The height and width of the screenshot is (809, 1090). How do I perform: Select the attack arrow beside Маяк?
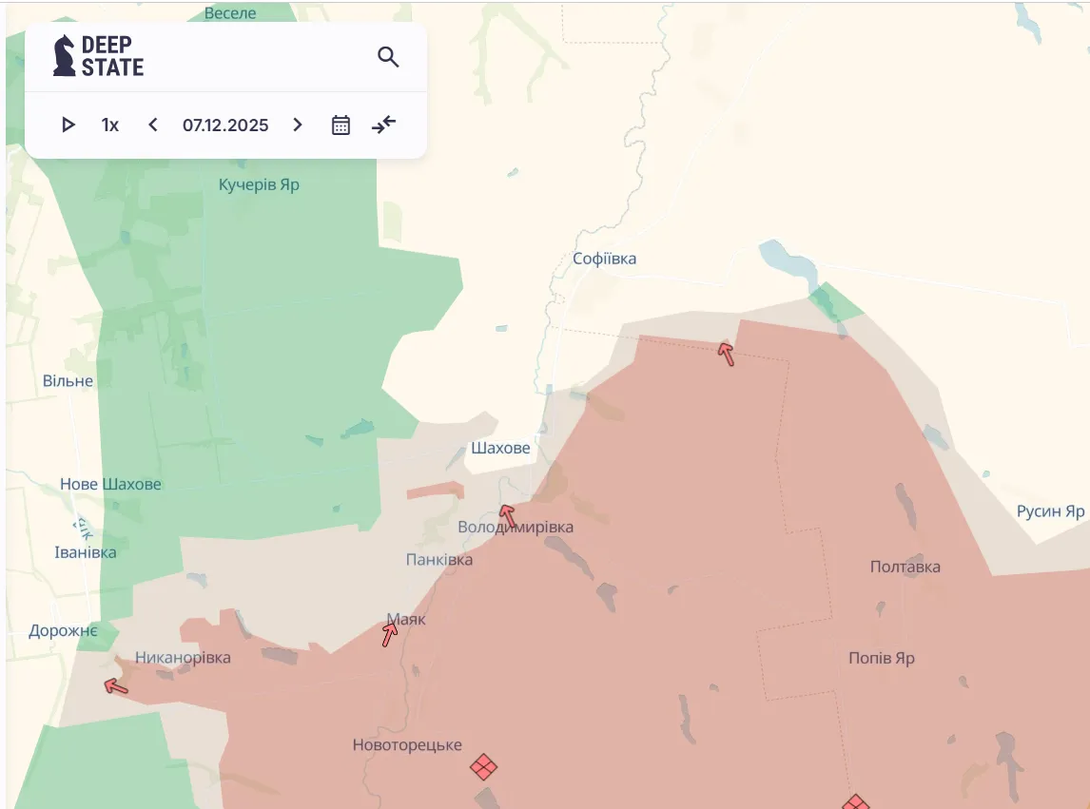[390, 633]
